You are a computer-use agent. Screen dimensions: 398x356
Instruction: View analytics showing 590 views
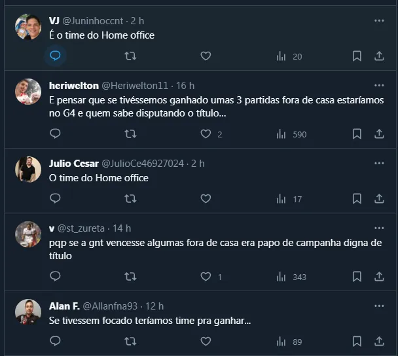291,134
